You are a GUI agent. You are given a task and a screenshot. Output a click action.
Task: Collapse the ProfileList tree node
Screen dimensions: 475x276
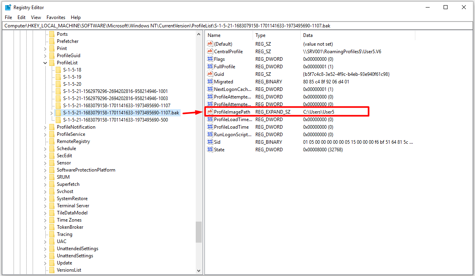click(x=45, y=63)
